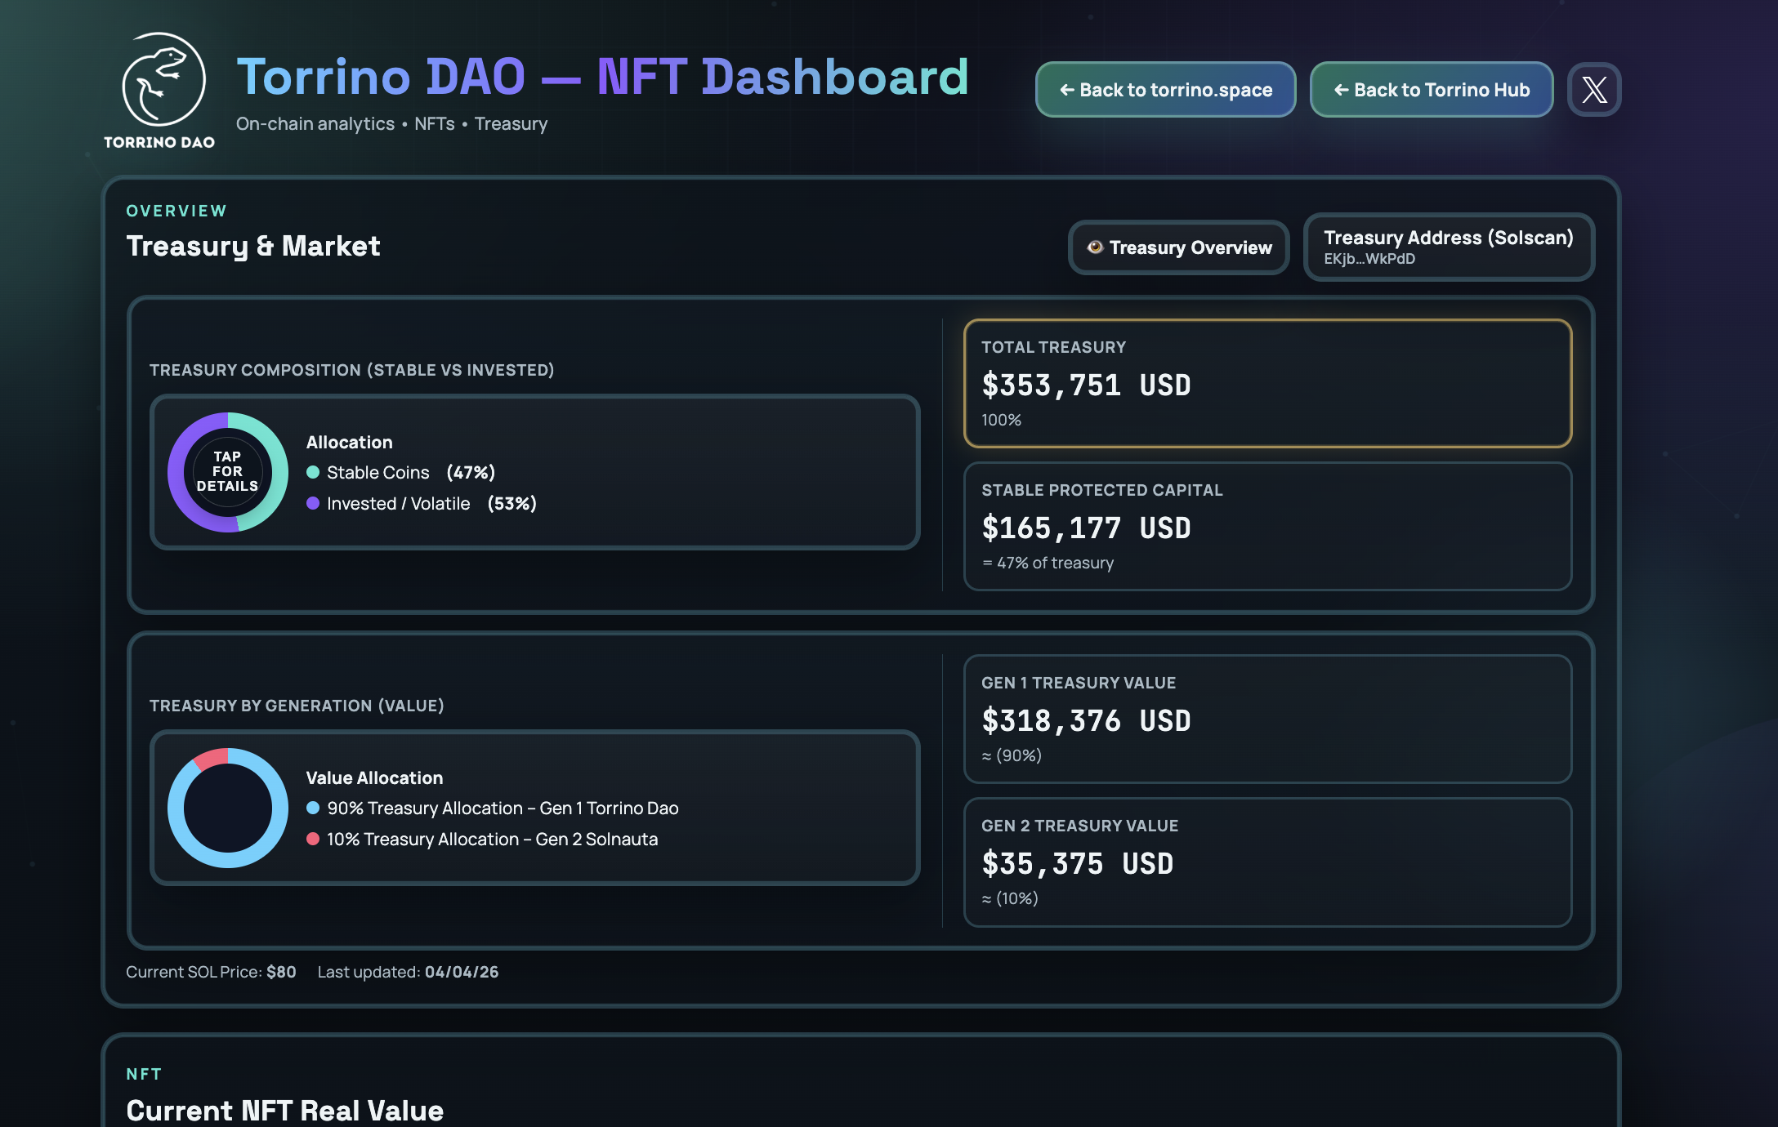Image resolution: width=1778 pixels, height=1127 pixels.
Task: Toggle the Stable Coins allocation entry
Action: 377,472
